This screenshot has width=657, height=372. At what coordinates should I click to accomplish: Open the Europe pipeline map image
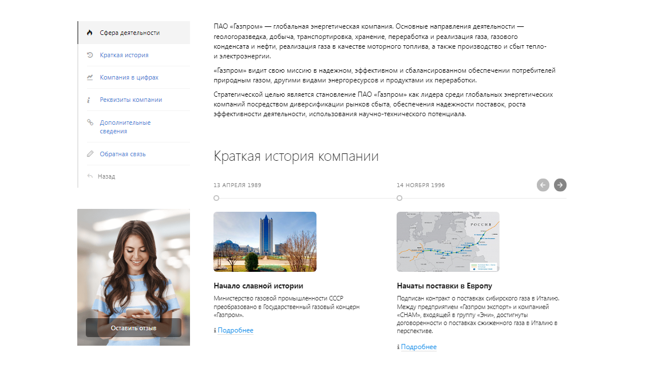tap(448, 242)
